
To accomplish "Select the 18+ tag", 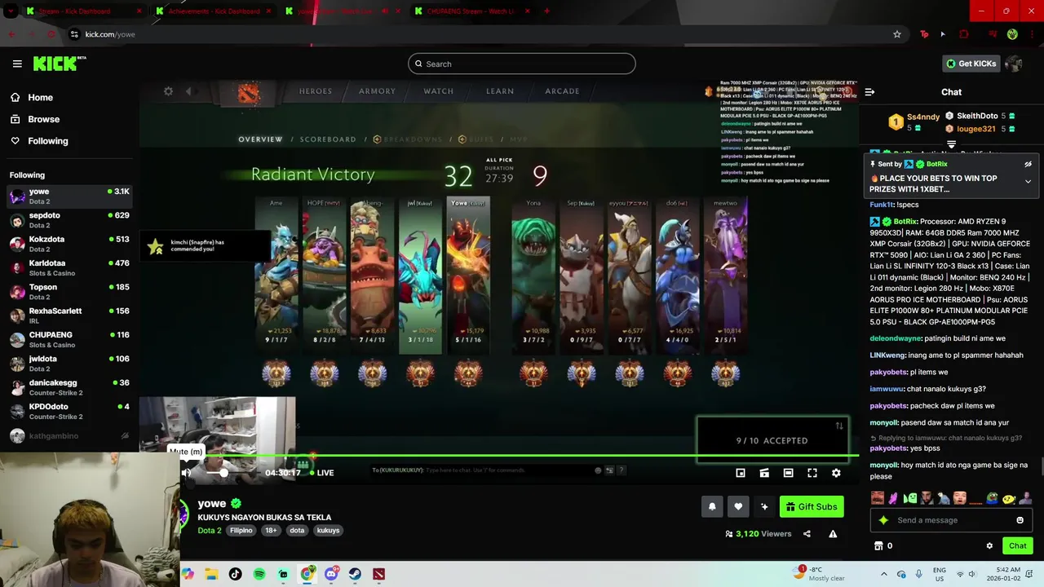I will tap(271, 530).
